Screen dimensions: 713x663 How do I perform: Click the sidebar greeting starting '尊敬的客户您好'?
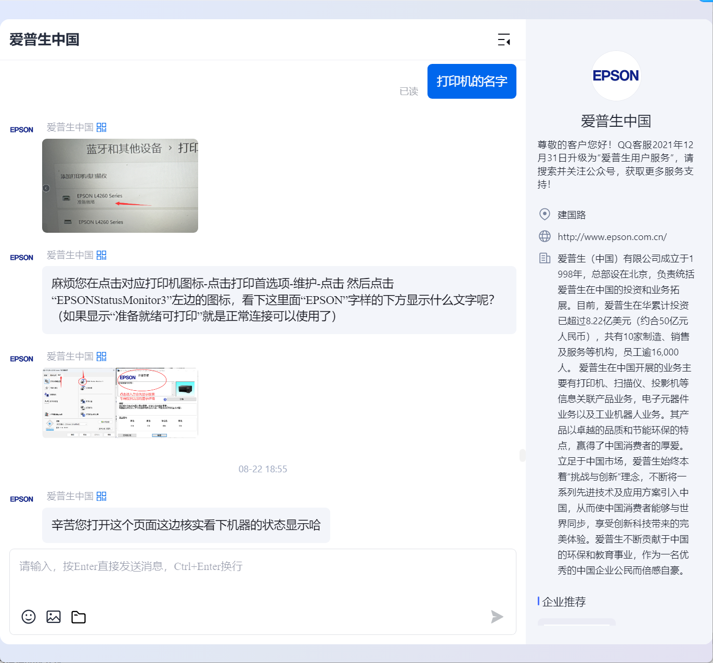616,164
